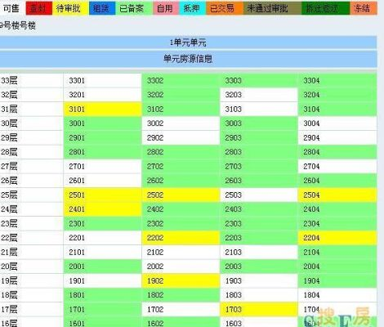Image resolution: width=384 pixels, height=327 pixels.
Task: Select the olive 未通过审批 legend swatch
Action: [x=272, y=8]
